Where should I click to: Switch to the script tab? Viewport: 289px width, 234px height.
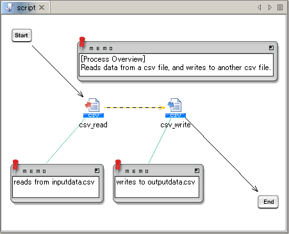click(x=26, y=8)
